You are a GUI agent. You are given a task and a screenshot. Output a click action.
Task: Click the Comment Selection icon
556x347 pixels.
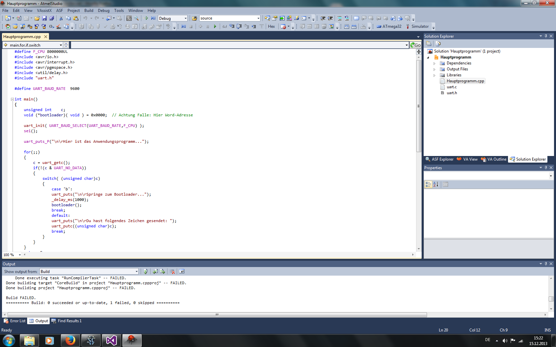click(339, 18)
